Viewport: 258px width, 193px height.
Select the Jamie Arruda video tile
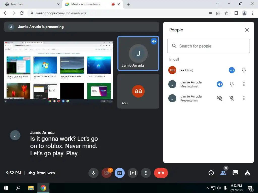(138, 53)
